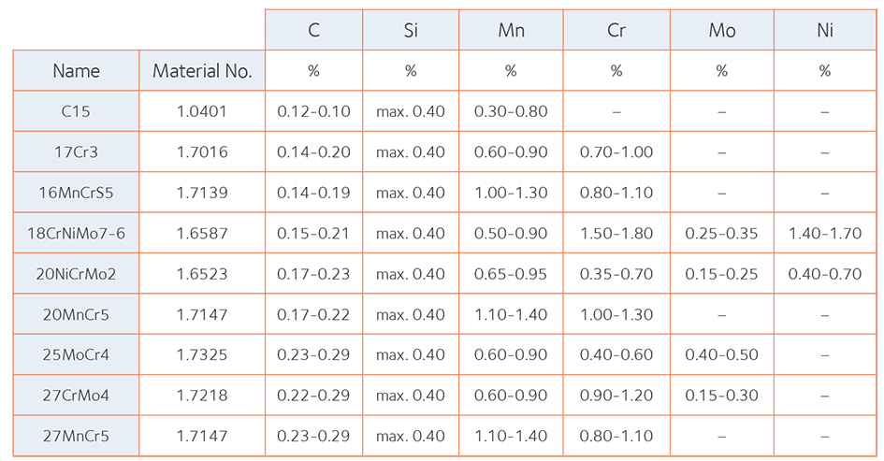
Task: Click the 1.40-1.70 nickel value
Action: coord(824,233)
